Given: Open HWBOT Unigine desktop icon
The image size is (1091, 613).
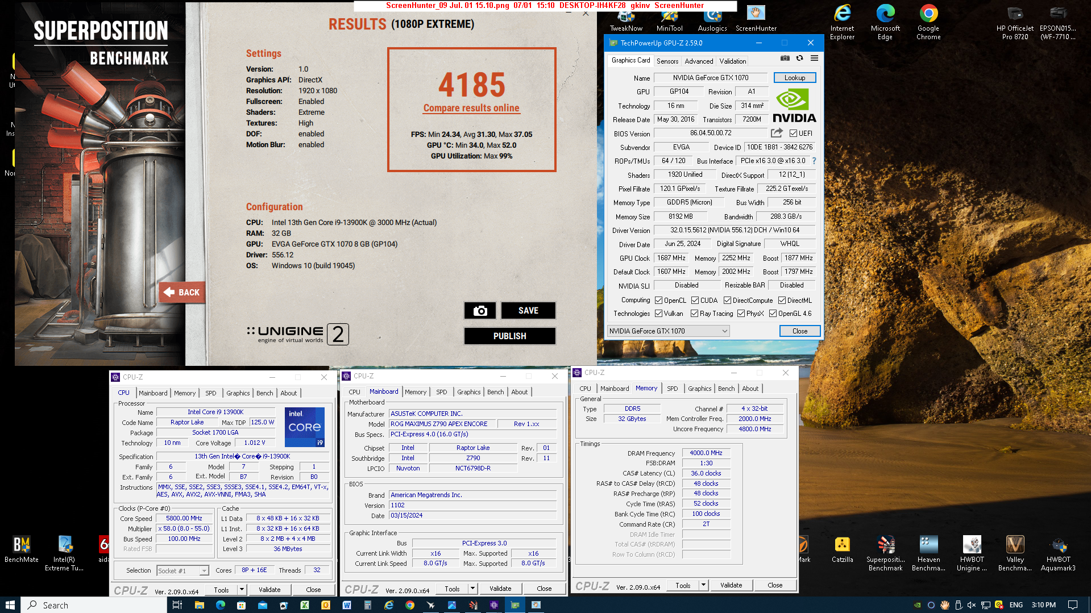Looking at the screenshot, I should (972, 554).
